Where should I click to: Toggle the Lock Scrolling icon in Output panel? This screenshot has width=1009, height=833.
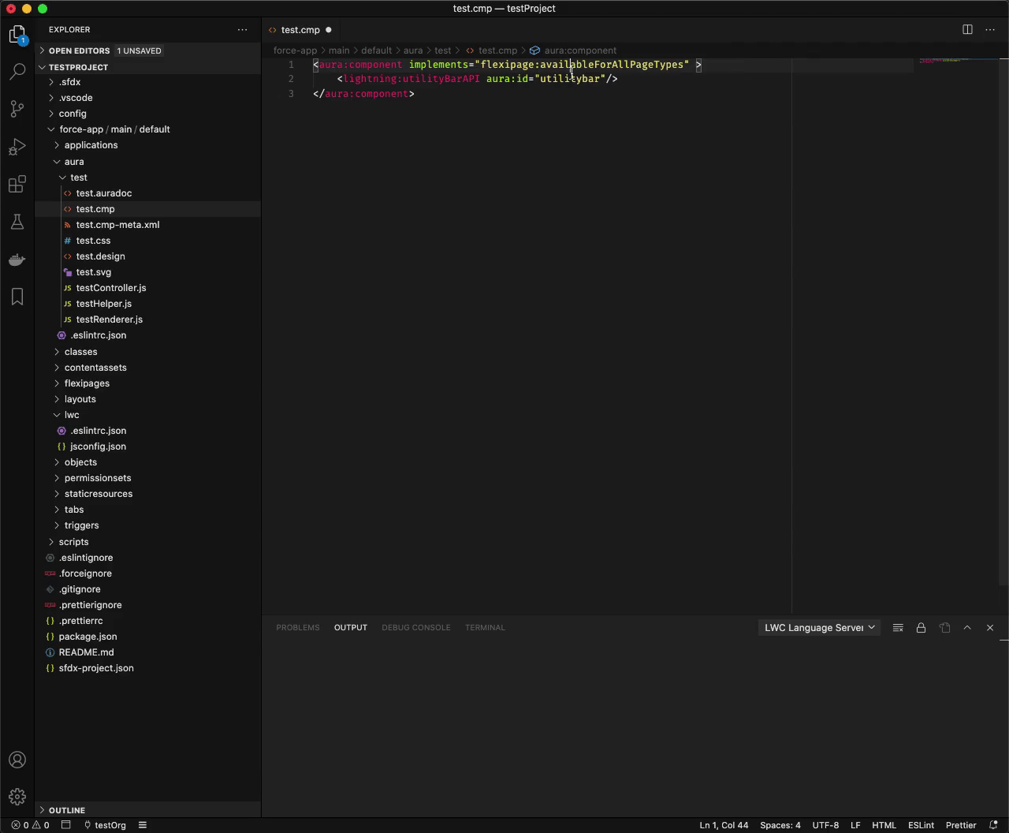click(x=921, y=627)
